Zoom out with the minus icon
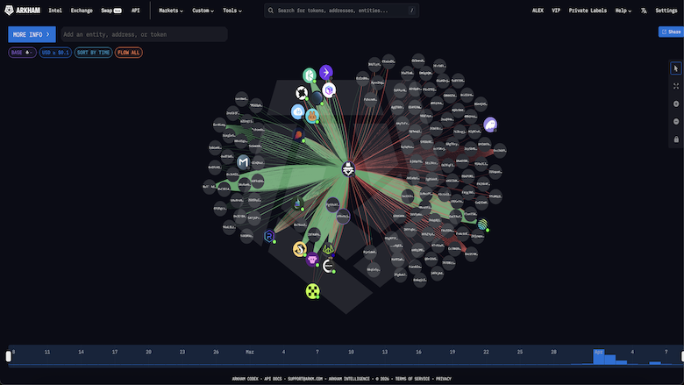This screenshot has height=385, width=684. coord(676,122)
